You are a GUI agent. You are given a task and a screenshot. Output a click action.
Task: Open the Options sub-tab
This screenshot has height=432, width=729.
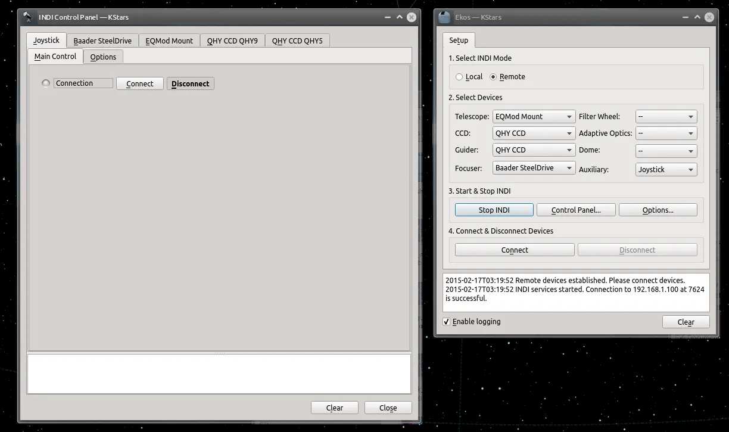click(x=103, y=57)
